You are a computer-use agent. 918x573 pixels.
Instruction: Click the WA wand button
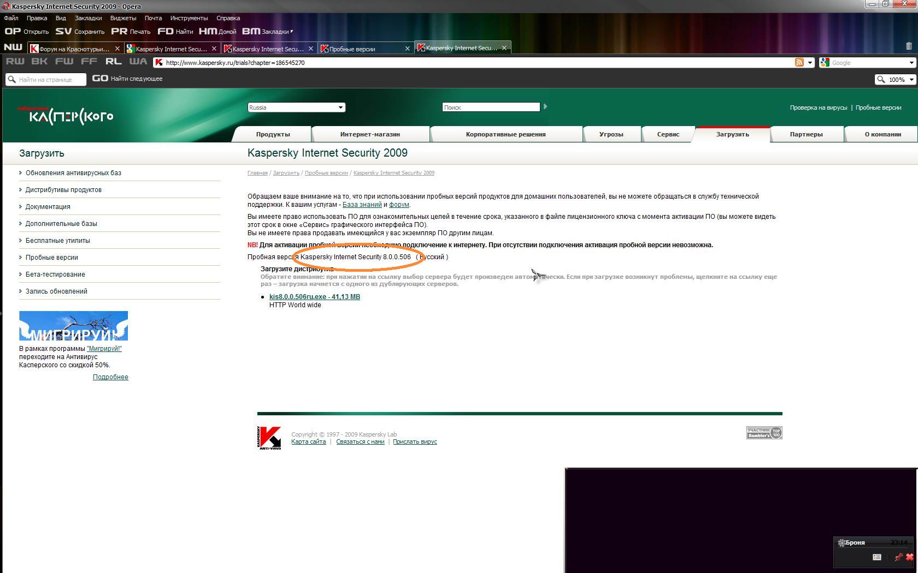click(x=138, y=61)
